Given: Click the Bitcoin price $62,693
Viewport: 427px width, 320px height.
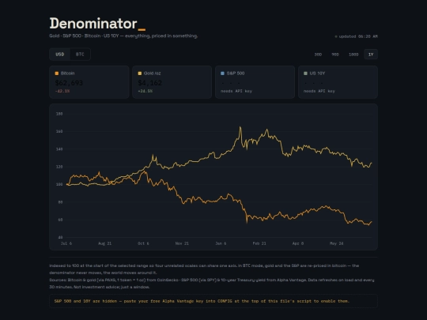Looking at the screenshot, I should pyautogui.click(x=69, y=83).
